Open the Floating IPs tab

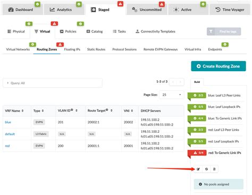tap(72, 49)
